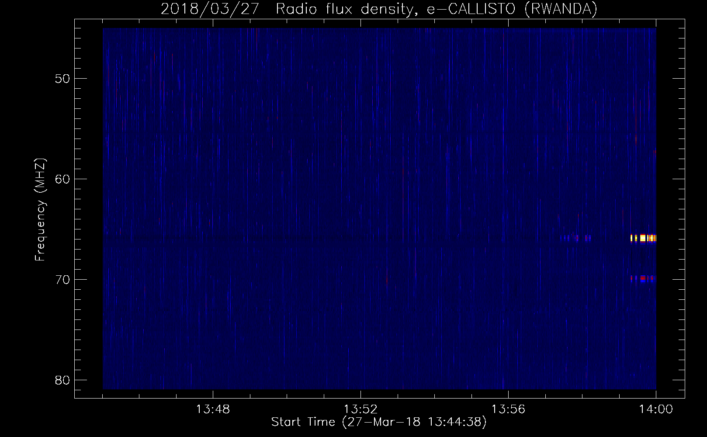Click the 13:52 time tick label
707x437 pixels.
point(360,409)
